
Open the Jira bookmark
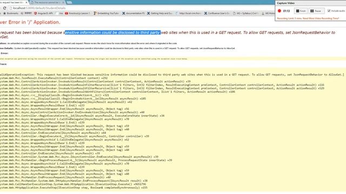(59, 13)
